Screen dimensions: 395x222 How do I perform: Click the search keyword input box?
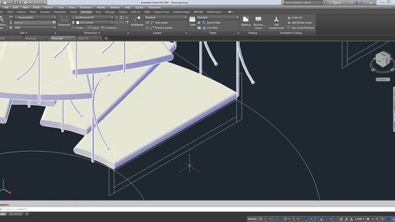(303, 2)
